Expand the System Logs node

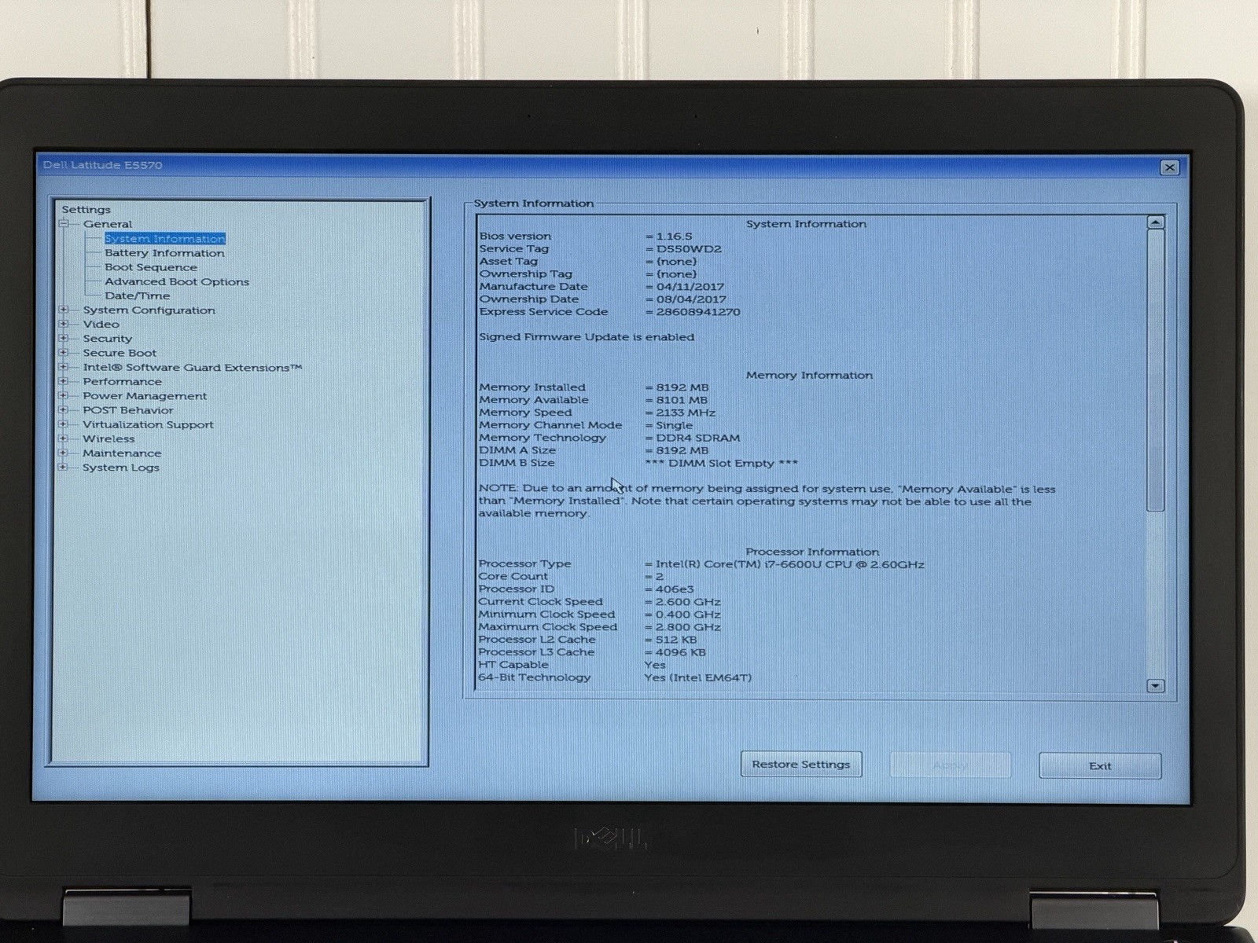(64, 467)
